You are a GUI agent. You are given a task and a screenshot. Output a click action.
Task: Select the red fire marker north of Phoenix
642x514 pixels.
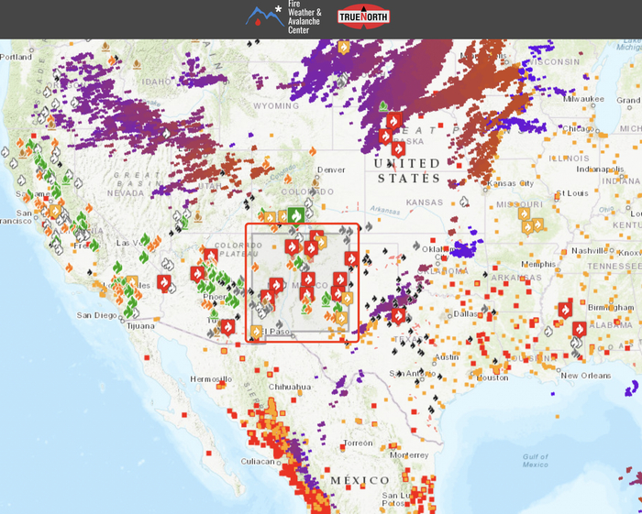tap(197, 274)
